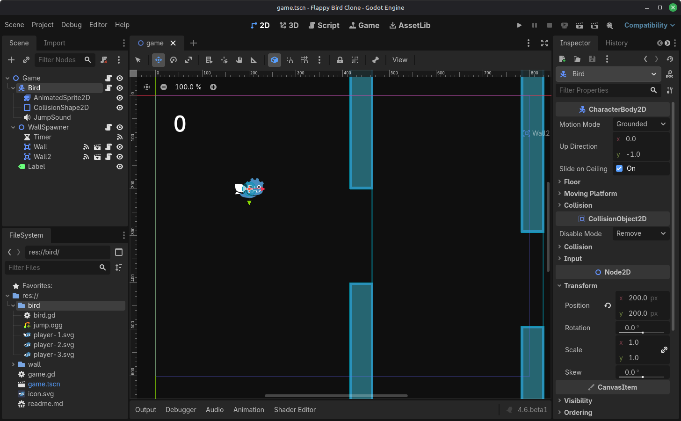This screenshot has height=421, width=681.
Task: Click the Select Mode arrow tool
Action: [138, 60]
